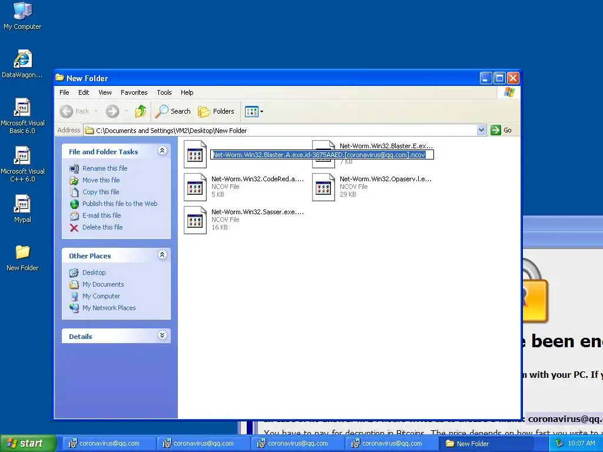Screen dimensions: 603x452
Task: Expand the Details panel
Action: pos(163,335)
